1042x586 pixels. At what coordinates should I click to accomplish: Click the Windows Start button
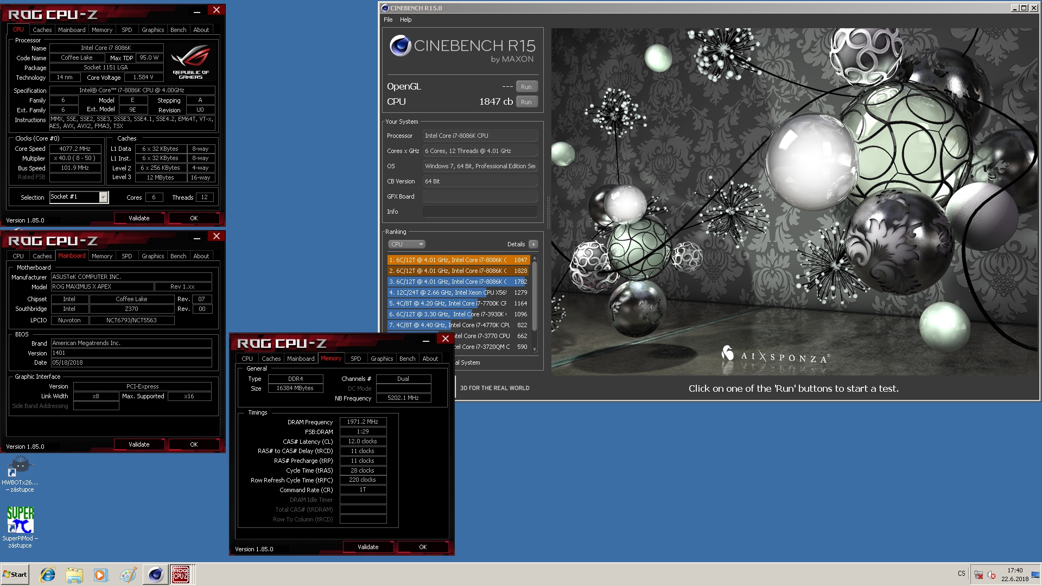15,575
